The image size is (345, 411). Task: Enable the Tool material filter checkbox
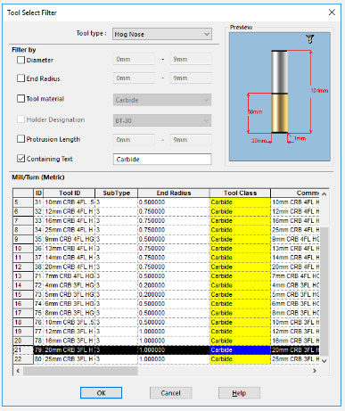click(21, 98)
